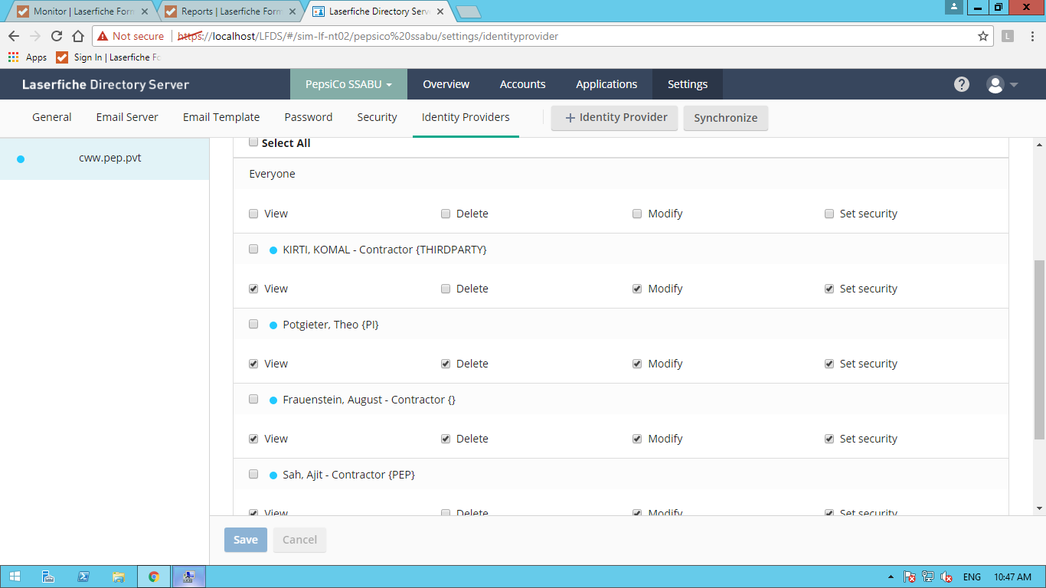Uncheck View for Potgieter, Theo
The image size is (1046, 588).
[x=253, y=364]
